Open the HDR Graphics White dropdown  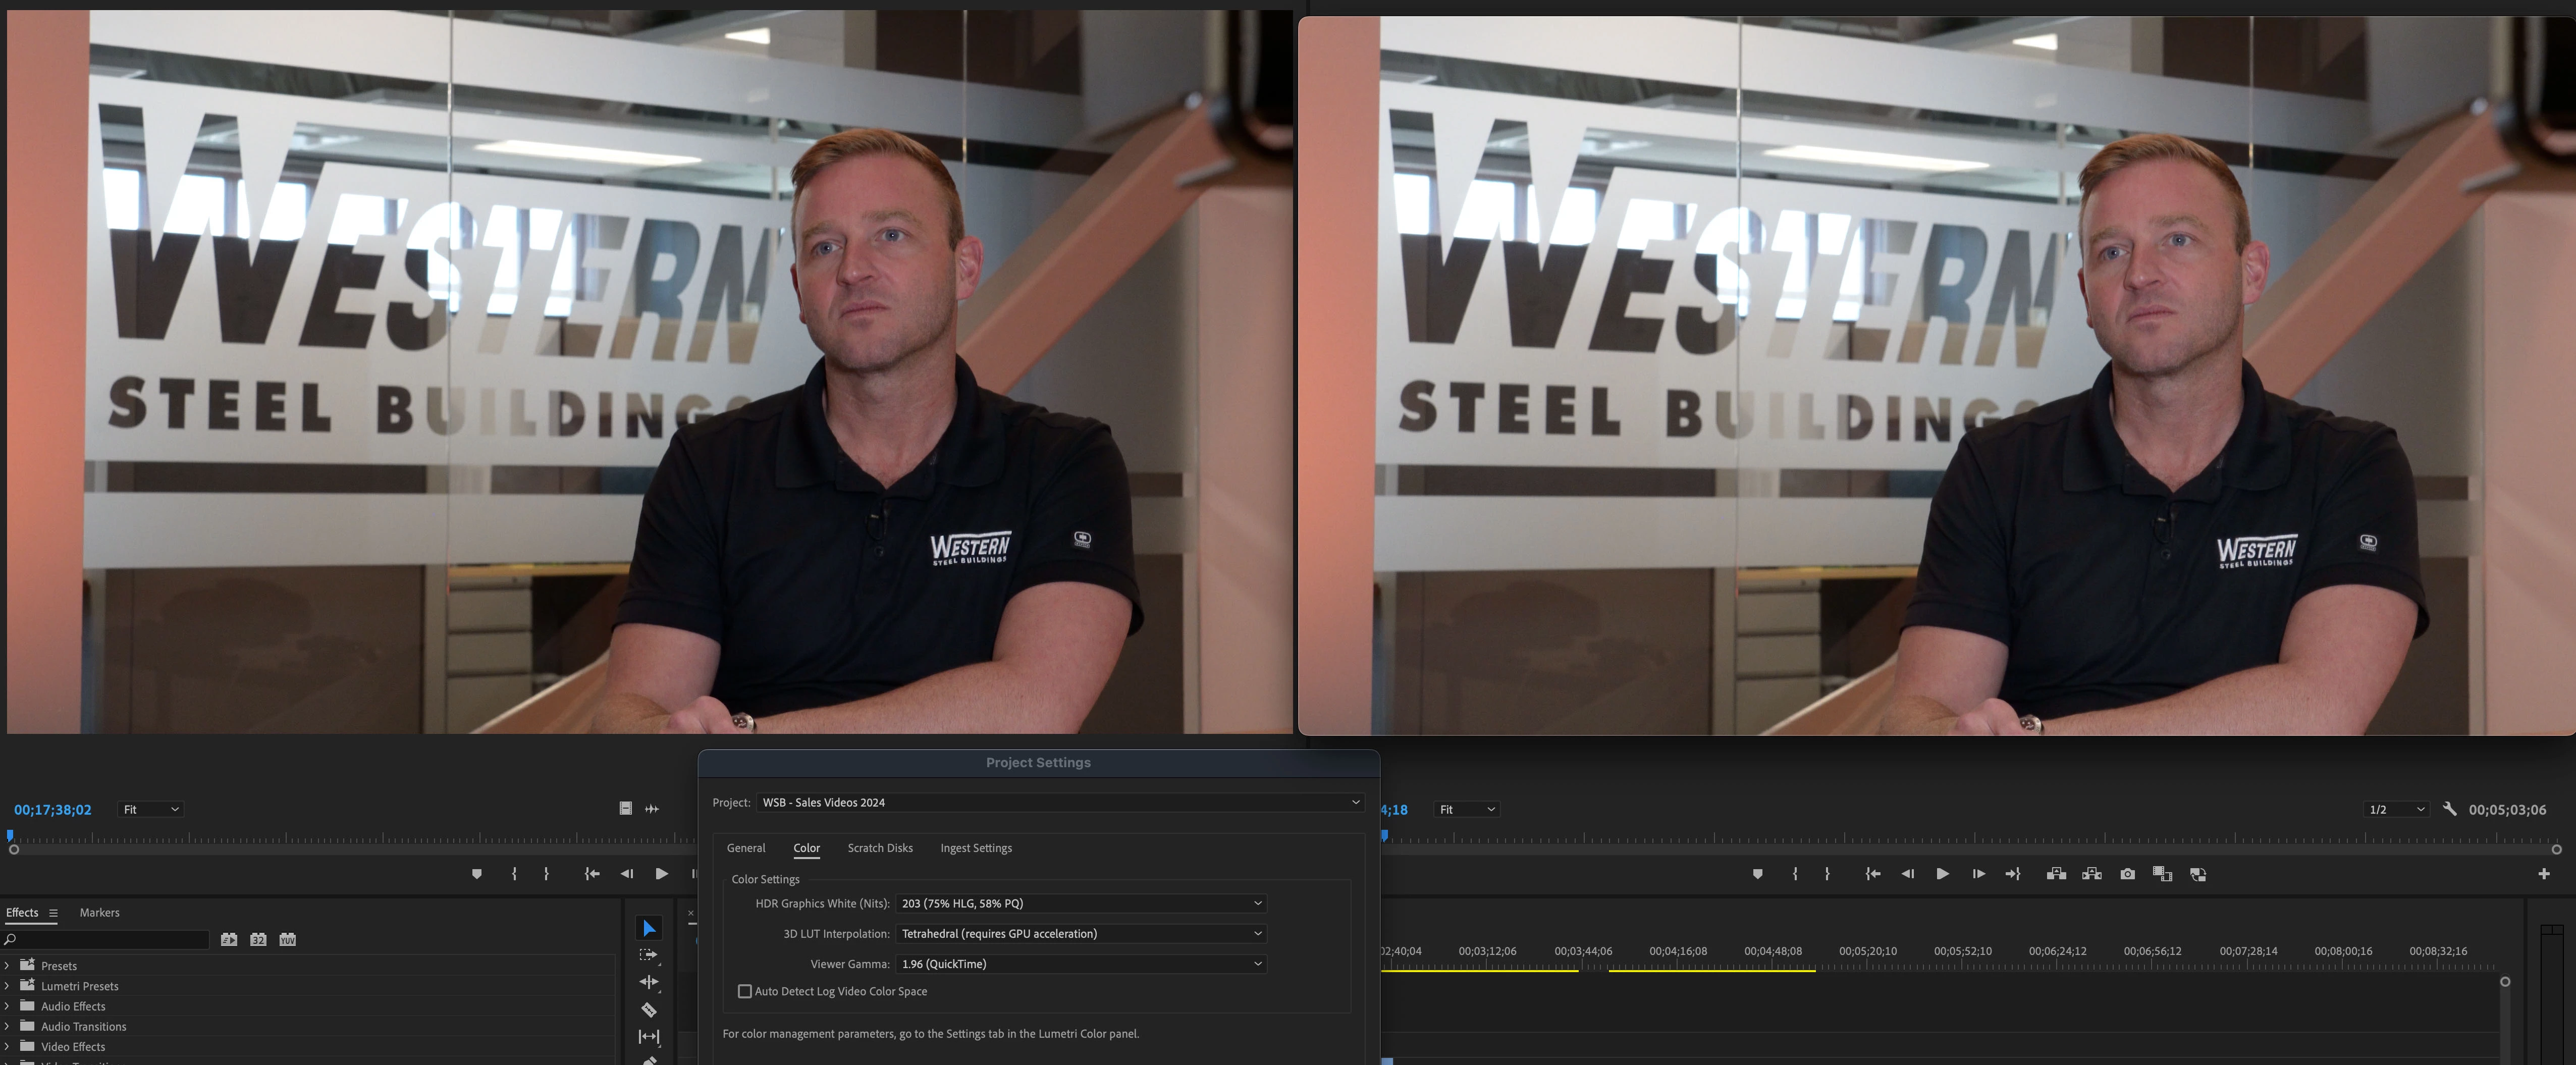coord(1080,903)
